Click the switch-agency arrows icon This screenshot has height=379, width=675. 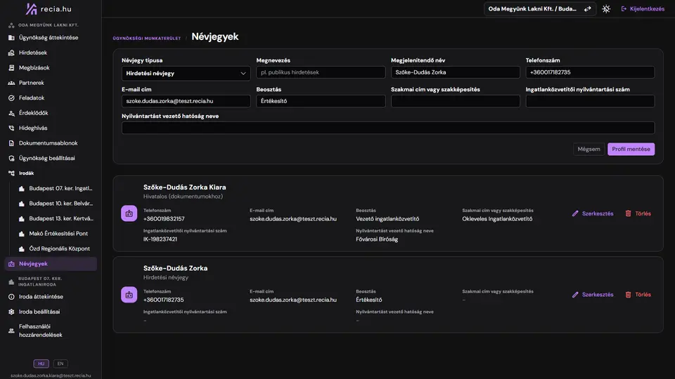[588, 8]
